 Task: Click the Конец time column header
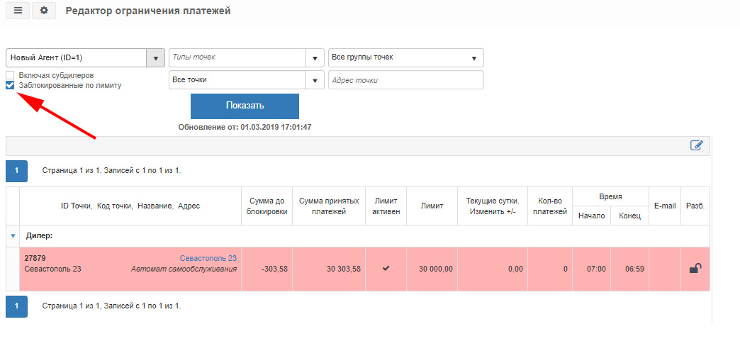point(629,216)
